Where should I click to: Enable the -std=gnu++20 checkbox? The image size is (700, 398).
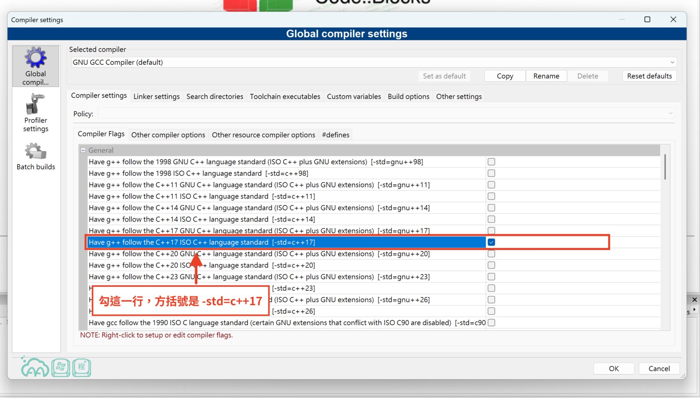click(x=491, y=254)
